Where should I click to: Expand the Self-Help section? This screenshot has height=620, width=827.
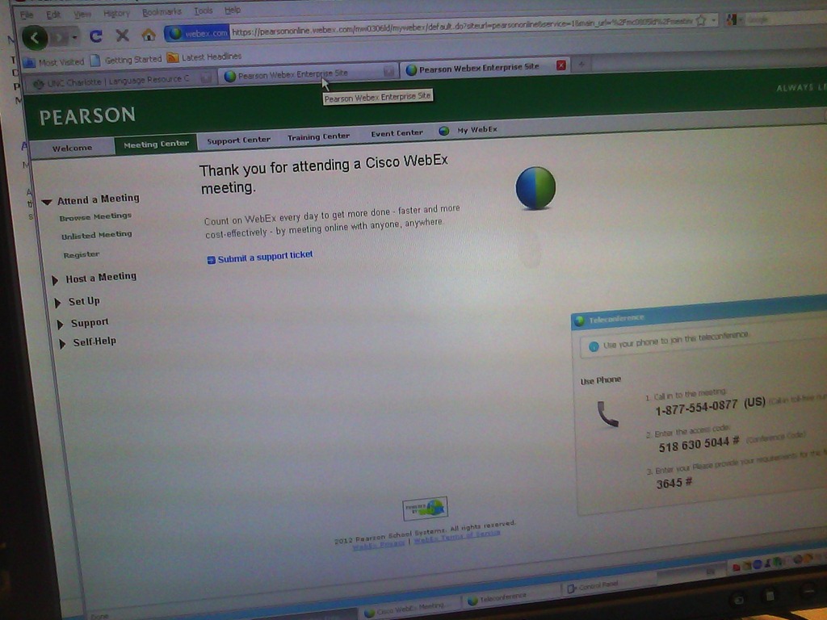[x=61, y=344]
